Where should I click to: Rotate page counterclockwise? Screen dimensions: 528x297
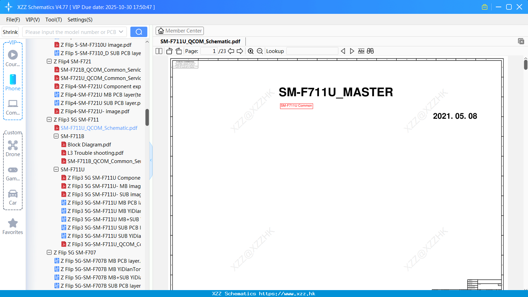coord(169,51)
